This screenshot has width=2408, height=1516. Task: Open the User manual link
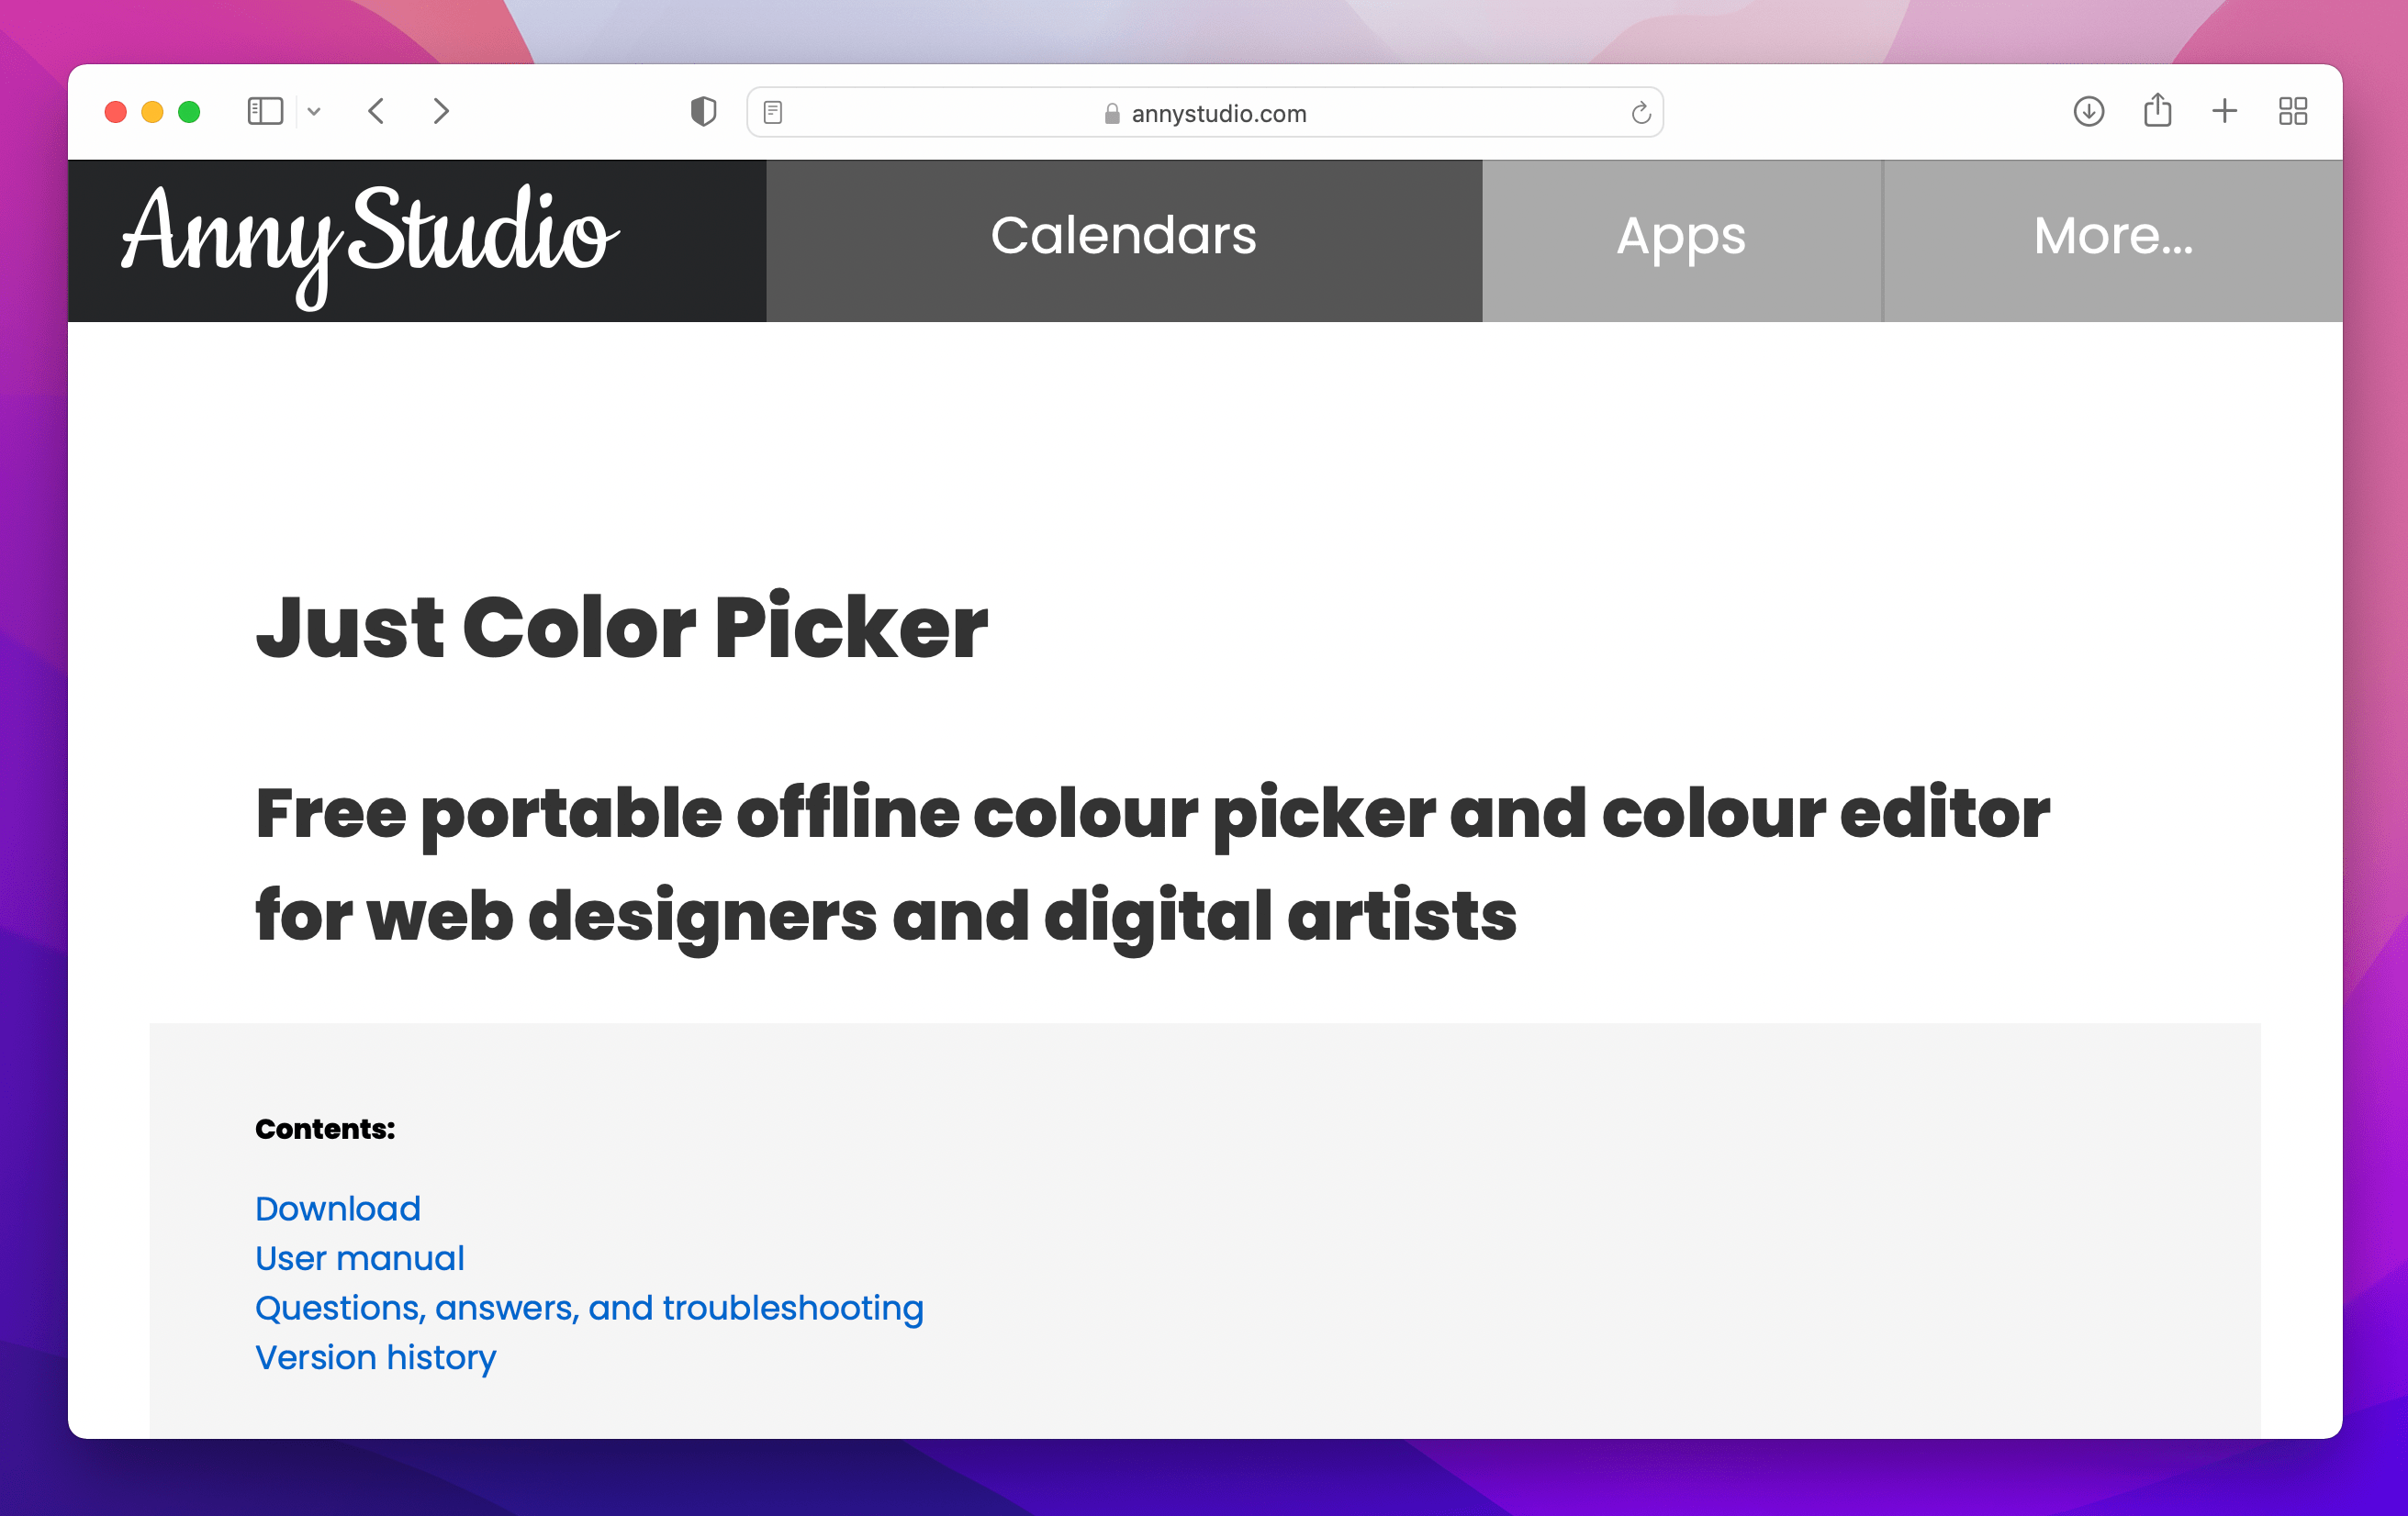pos(360,1258)
